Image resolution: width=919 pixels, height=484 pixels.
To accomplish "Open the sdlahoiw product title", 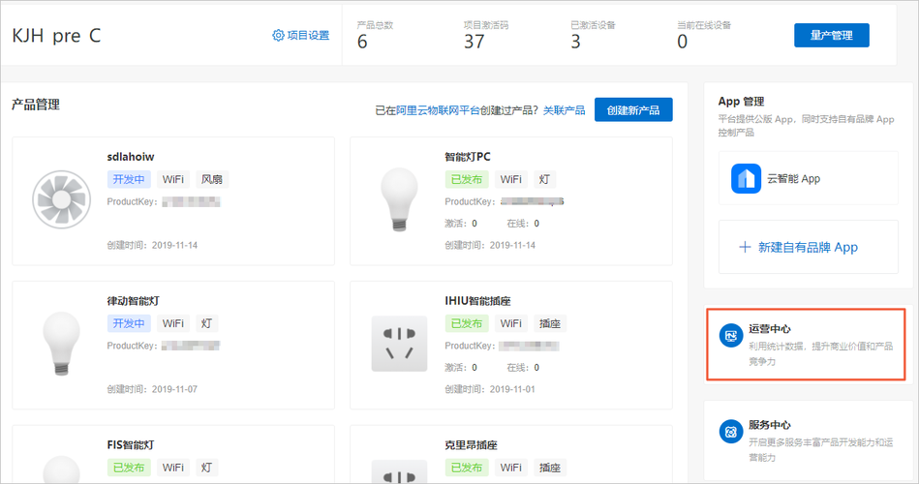I will tap(130, 157).
